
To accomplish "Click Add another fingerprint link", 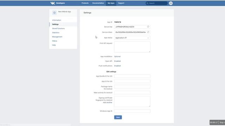I will (108, 103).
